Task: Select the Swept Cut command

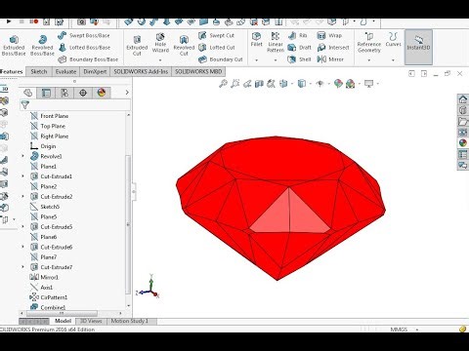Action: [216, 35]
